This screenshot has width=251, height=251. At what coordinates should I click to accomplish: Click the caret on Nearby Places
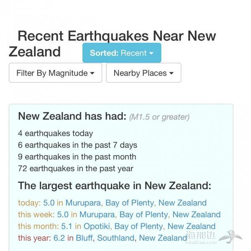(x=172, y=73)
